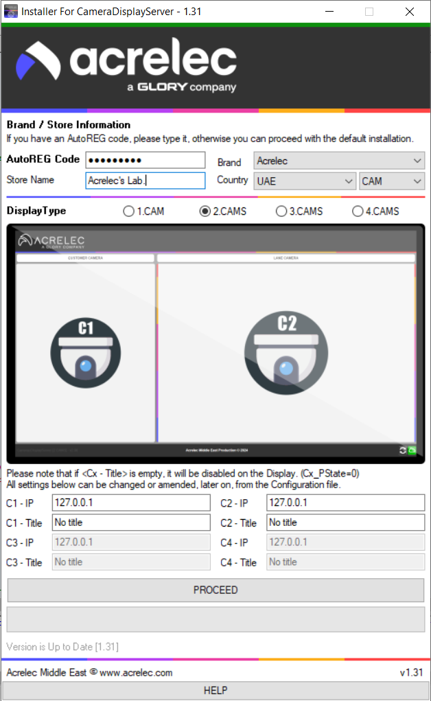This screenshot has width=431, height=701.
Task: Click the Acrelec logo in the header banner
Action: point(127,65)
